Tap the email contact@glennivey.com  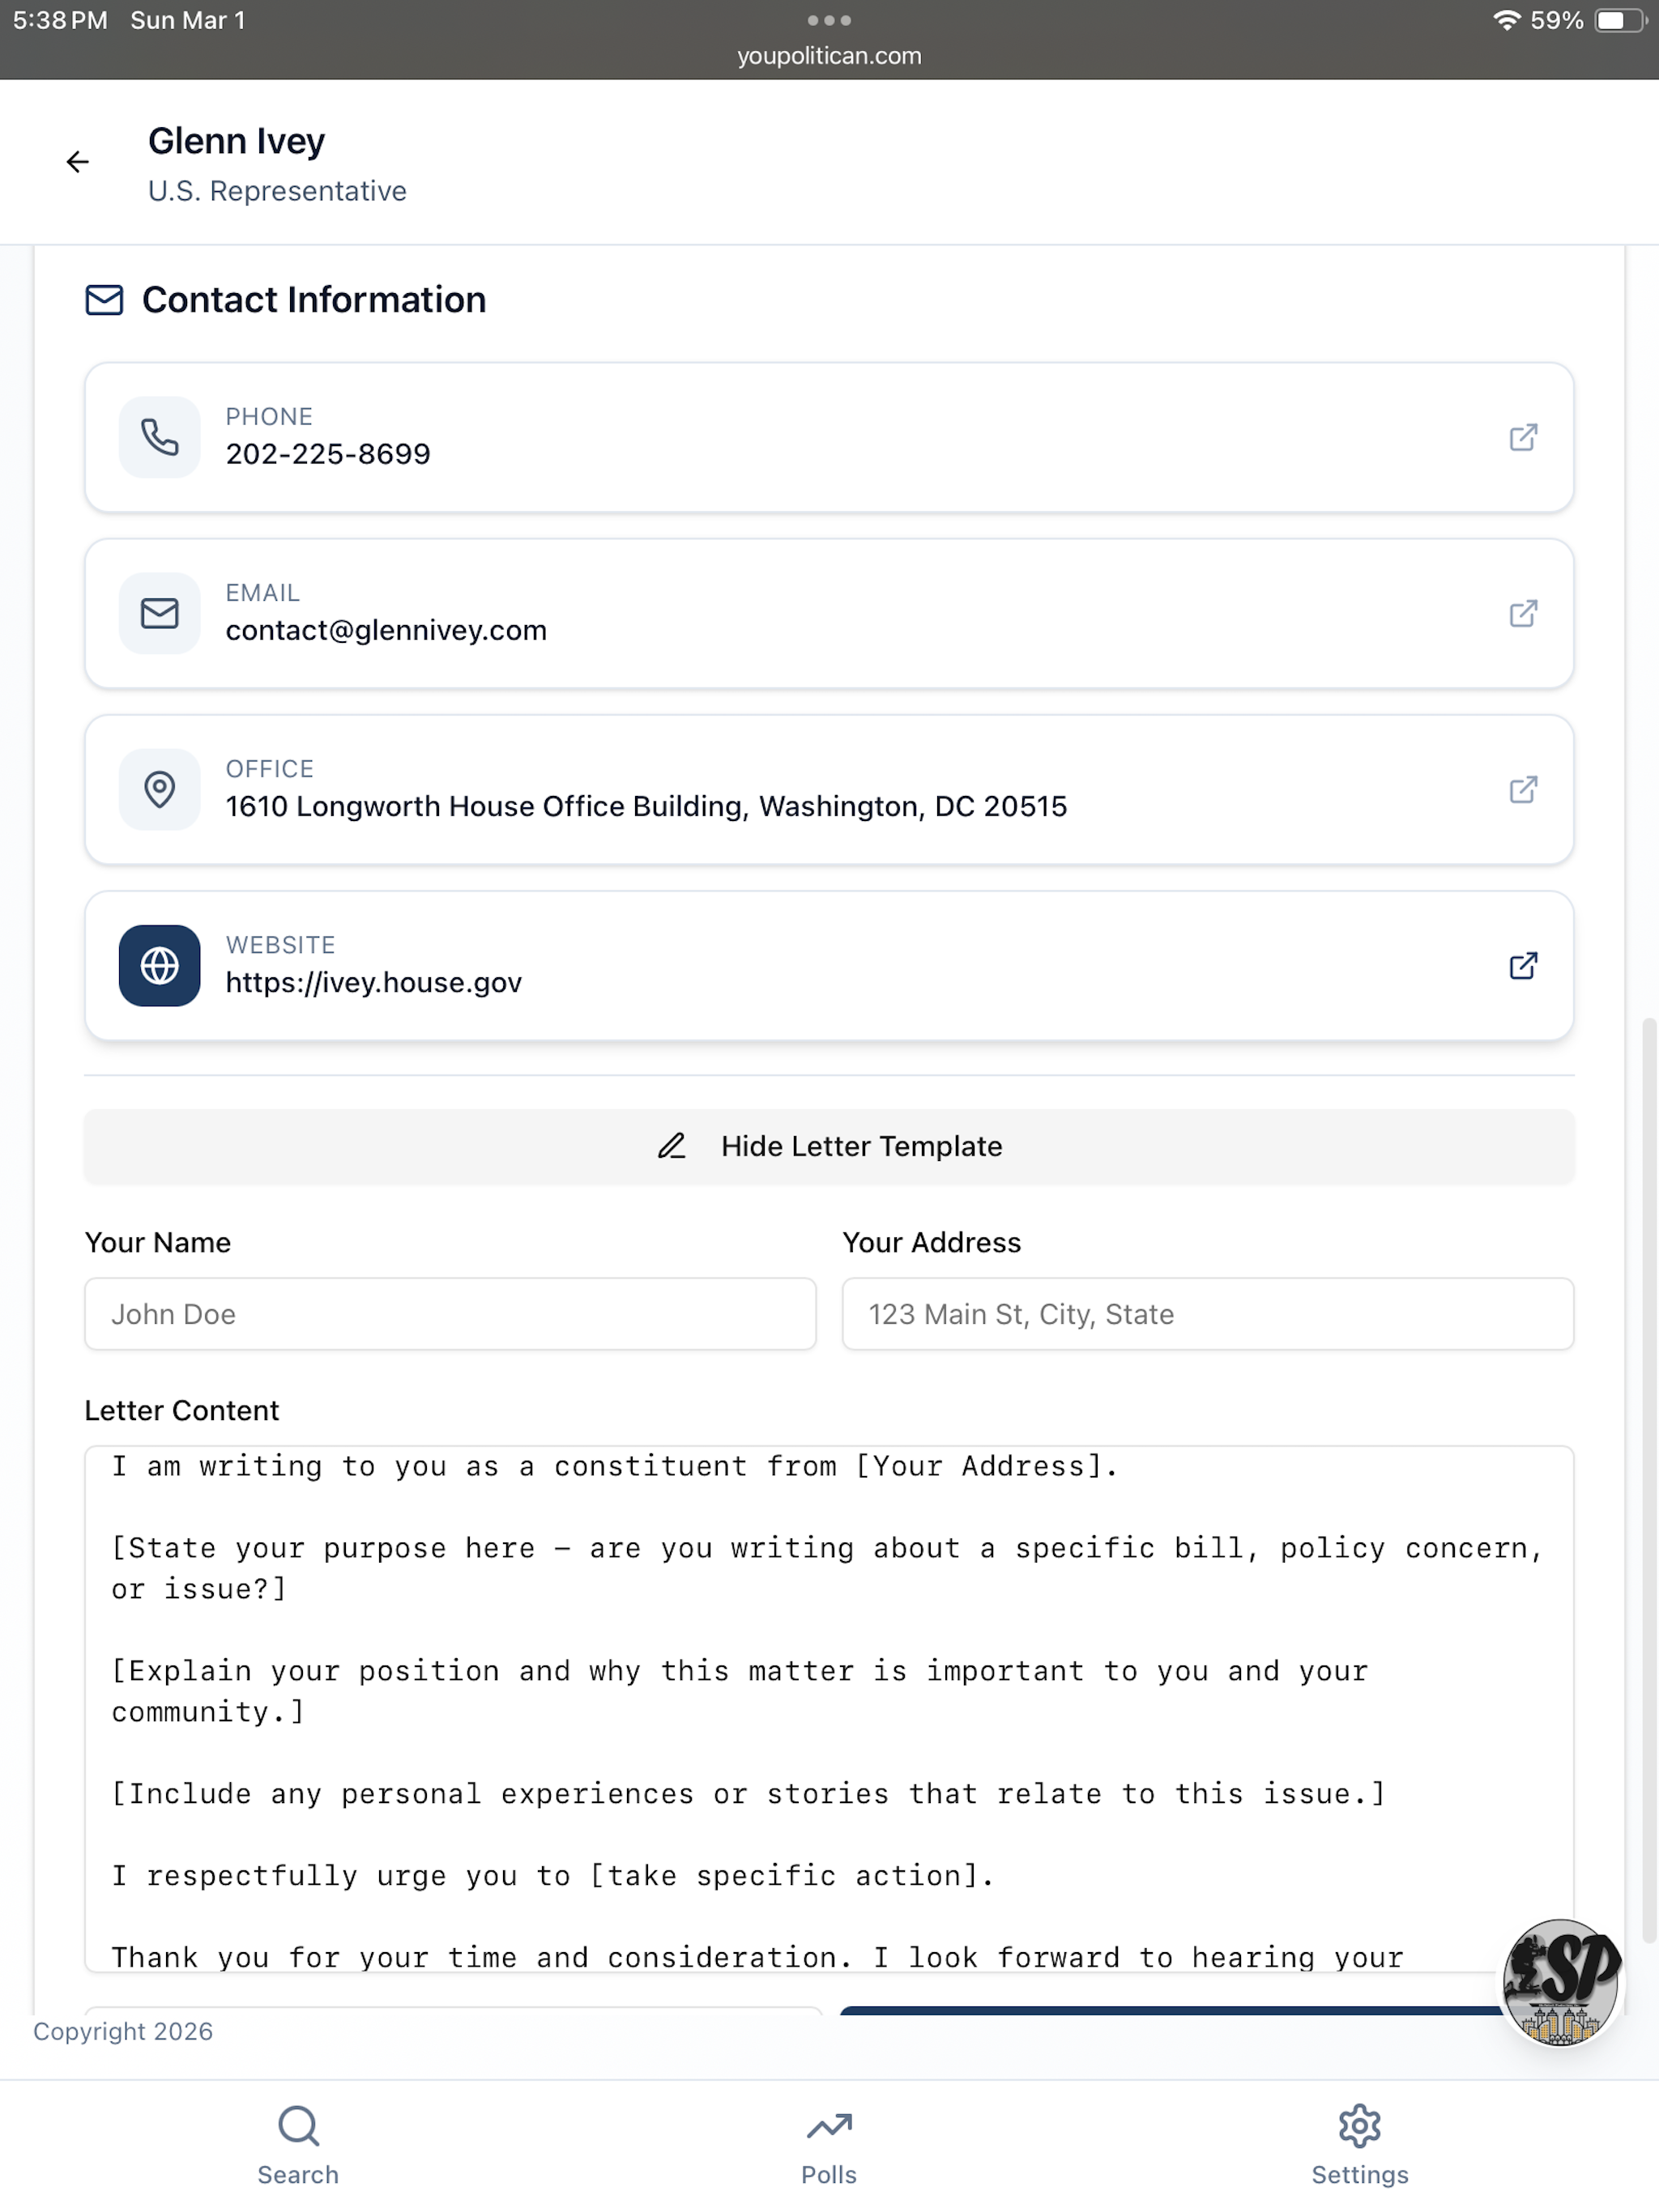pos(386,630)
